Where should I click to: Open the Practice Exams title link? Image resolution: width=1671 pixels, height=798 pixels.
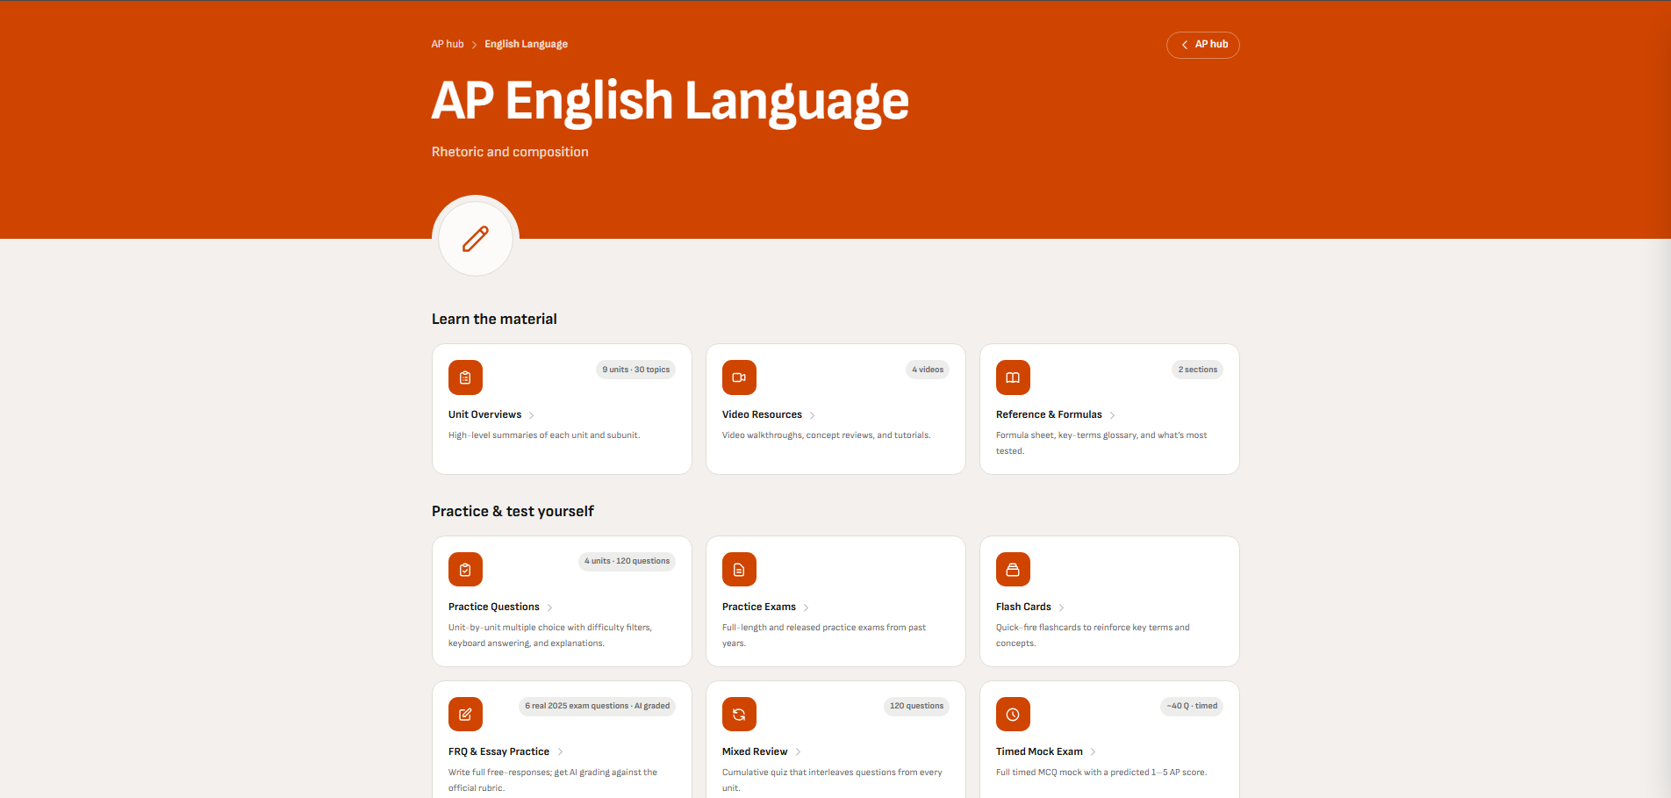(759, 607)
